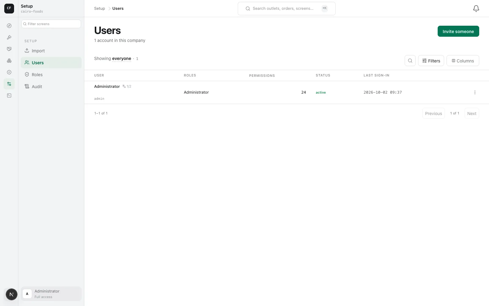Screen dimensions: 489x306
Task: Click the 'admin' username text
Action: point(99,99)
